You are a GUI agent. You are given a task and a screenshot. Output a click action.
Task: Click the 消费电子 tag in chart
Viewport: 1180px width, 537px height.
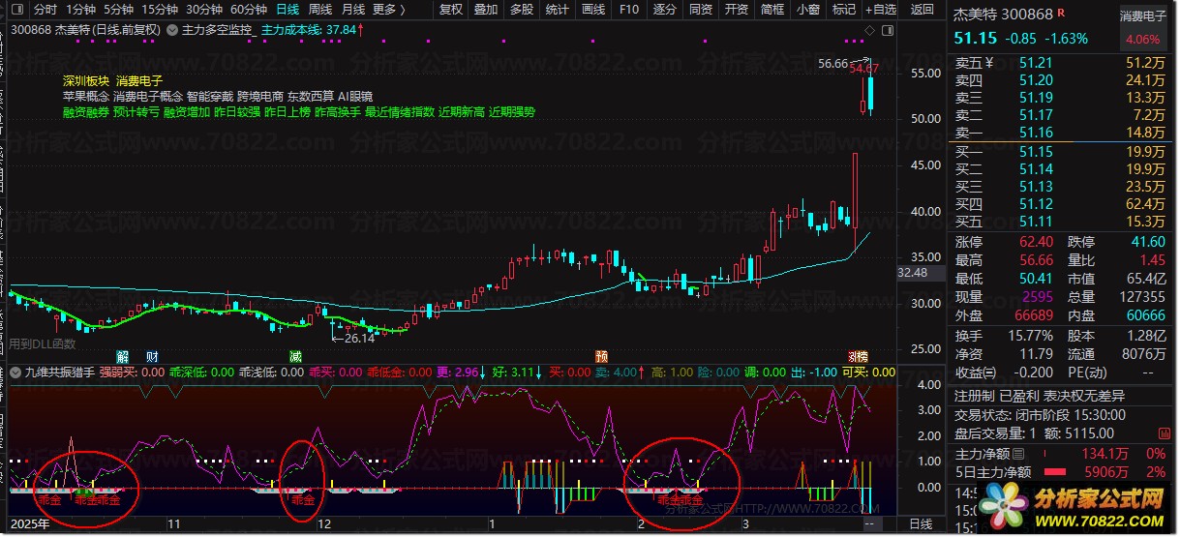point(138,81)
